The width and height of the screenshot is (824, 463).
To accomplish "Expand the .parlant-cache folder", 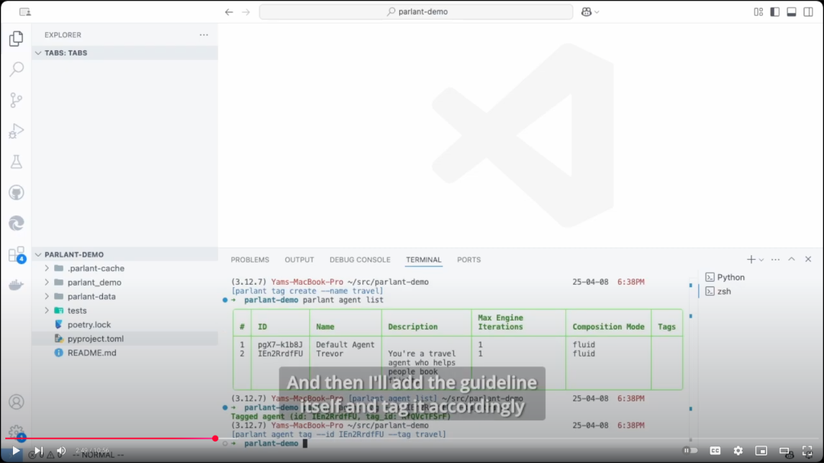I will 47,269.
